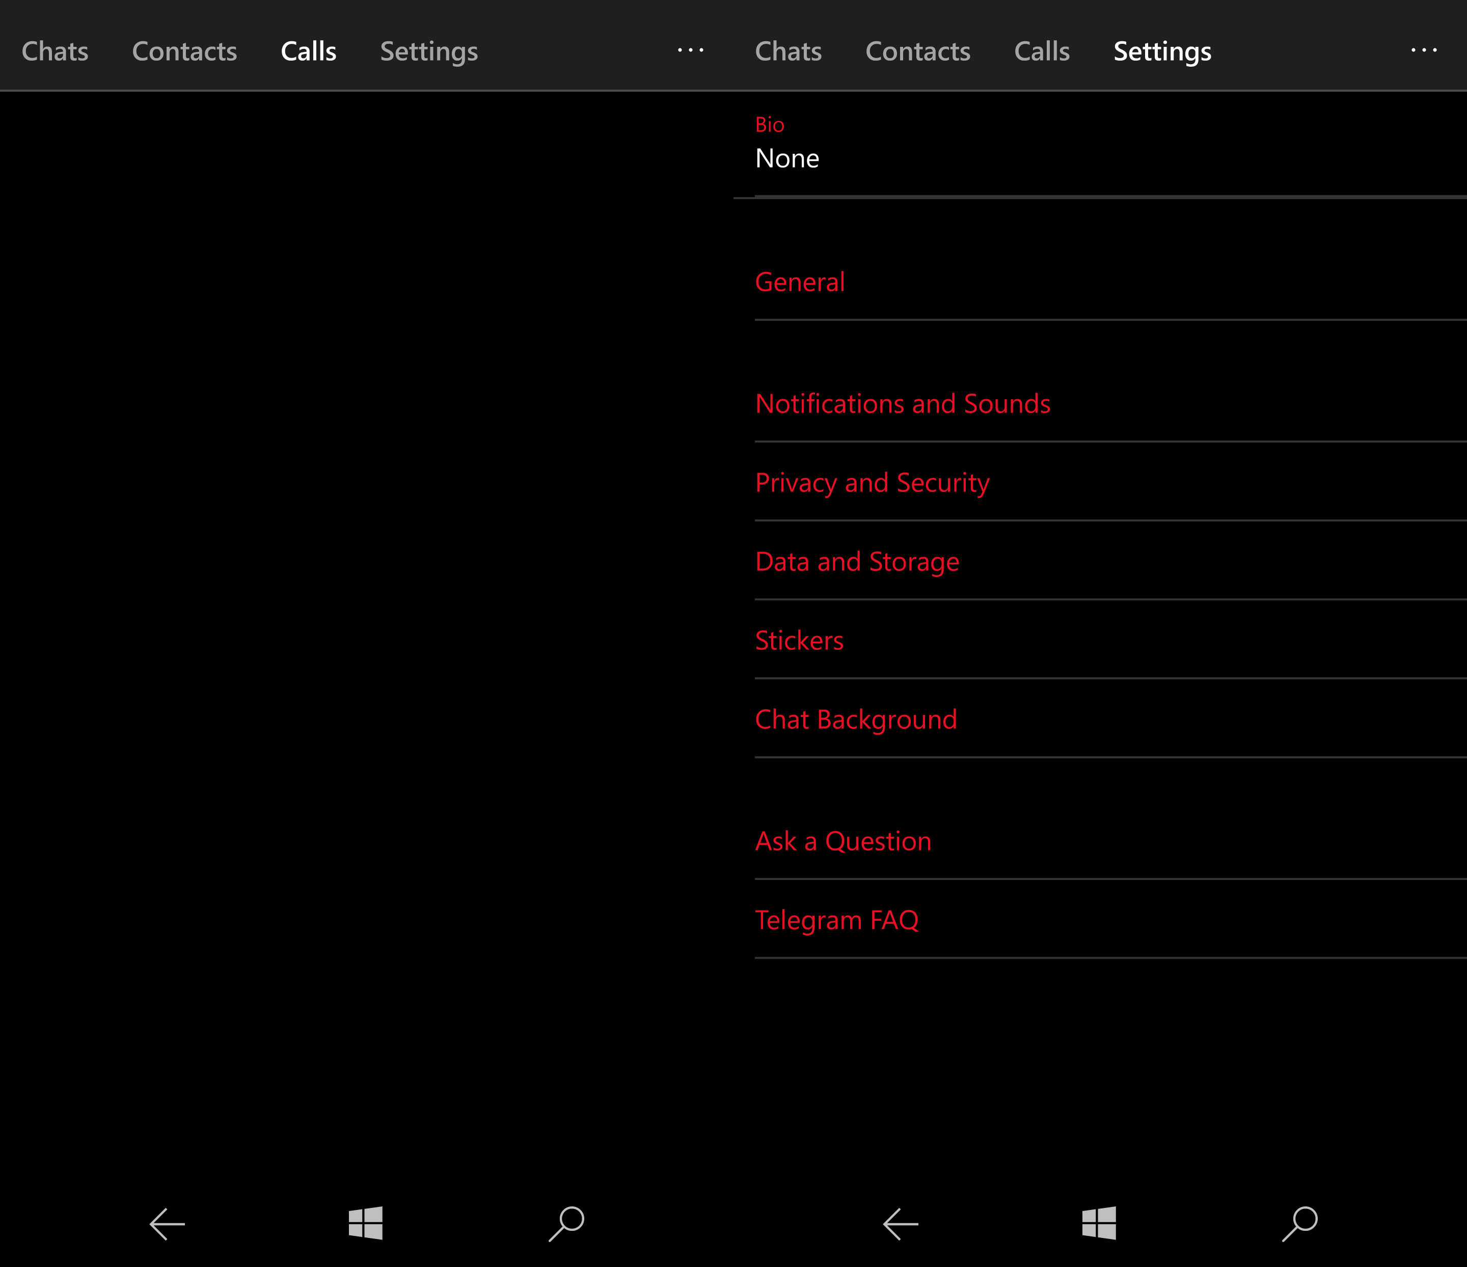Viewport: 1467px width, 1267px height.
Task: Open the Contacts tab in left screen
Action: [x=185, y=51]
